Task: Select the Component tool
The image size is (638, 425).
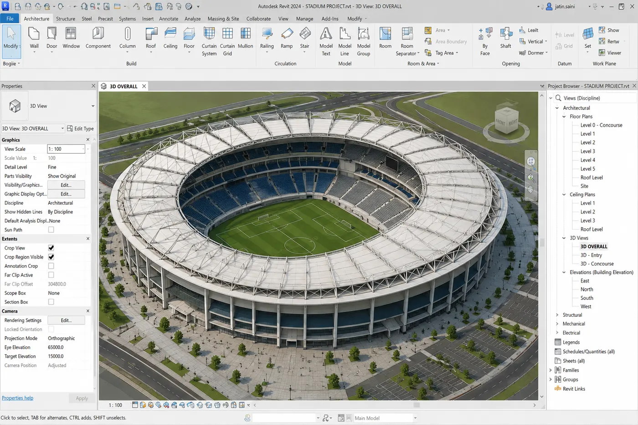Action: pos(98,38)
